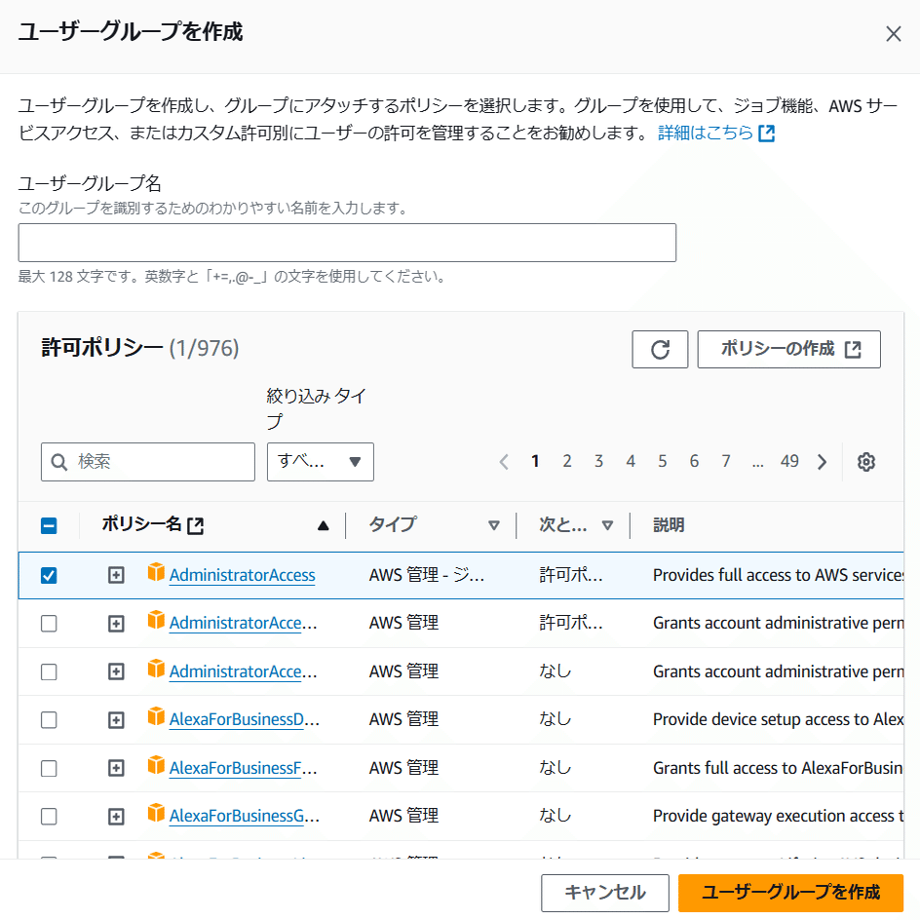The width and height of the screenshot is (920, 920).
Task: Go to page 5 of policies
Action: [x=662, y=461]
